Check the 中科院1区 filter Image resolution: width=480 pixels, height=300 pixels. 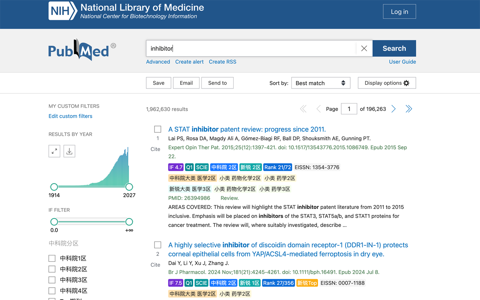click(x=52, y=258)
